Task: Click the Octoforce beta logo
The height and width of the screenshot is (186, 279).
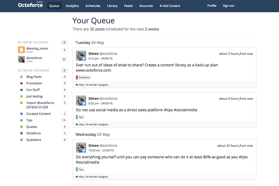Action: [30, 5]
